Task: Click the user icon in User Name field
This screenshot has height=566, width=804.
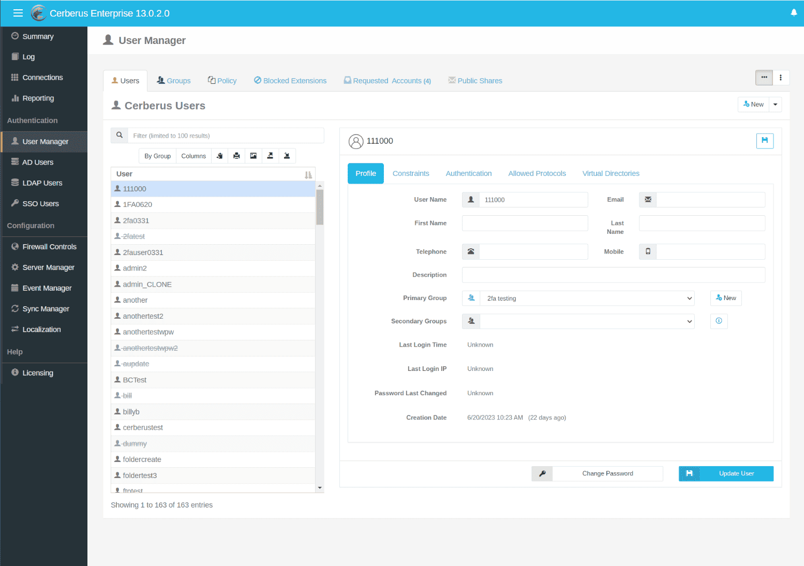Action: (471, 200)
